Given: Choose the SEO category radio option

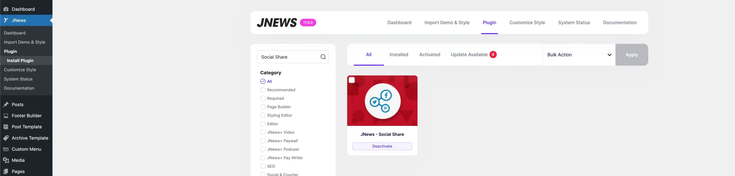Looking at the screenshot, I should coord(263,166).
